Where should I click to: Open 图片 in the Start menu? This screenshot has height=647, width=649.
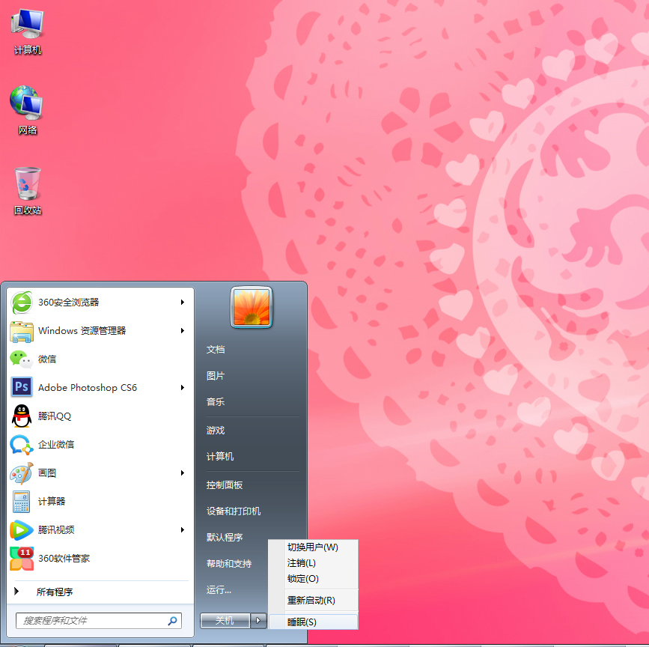pyautogui.click(x=216, y=376)
